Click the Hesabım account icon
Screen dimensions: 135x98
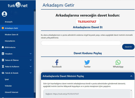click(x=3, y=54)
